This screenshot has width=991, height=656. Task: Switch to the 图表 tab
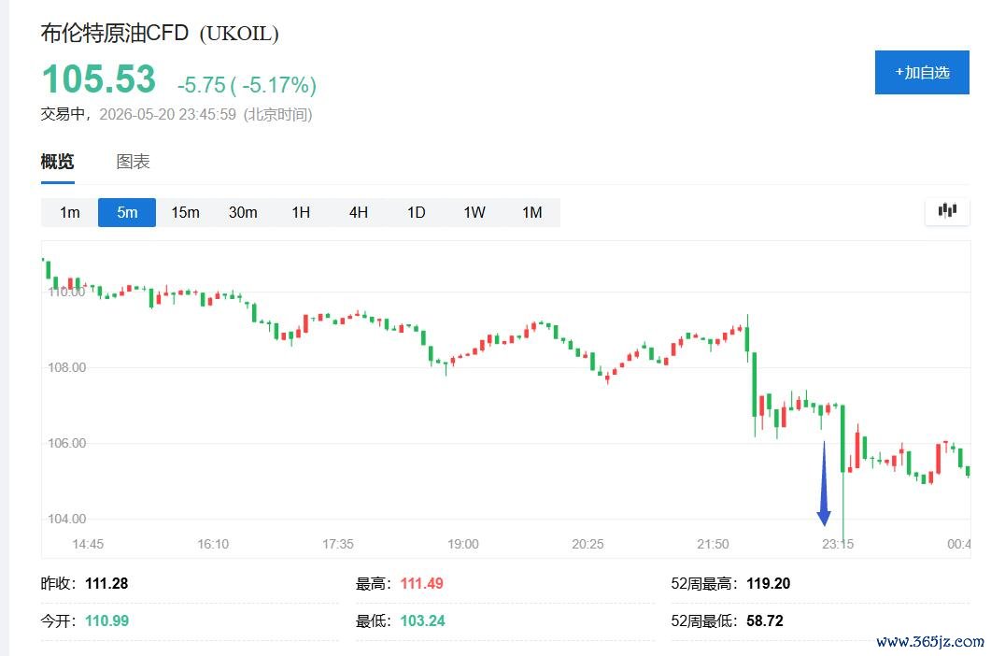(x=133, y=162)
